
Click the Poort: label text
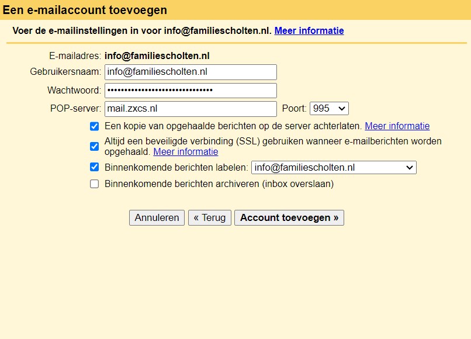coord(294,109)
